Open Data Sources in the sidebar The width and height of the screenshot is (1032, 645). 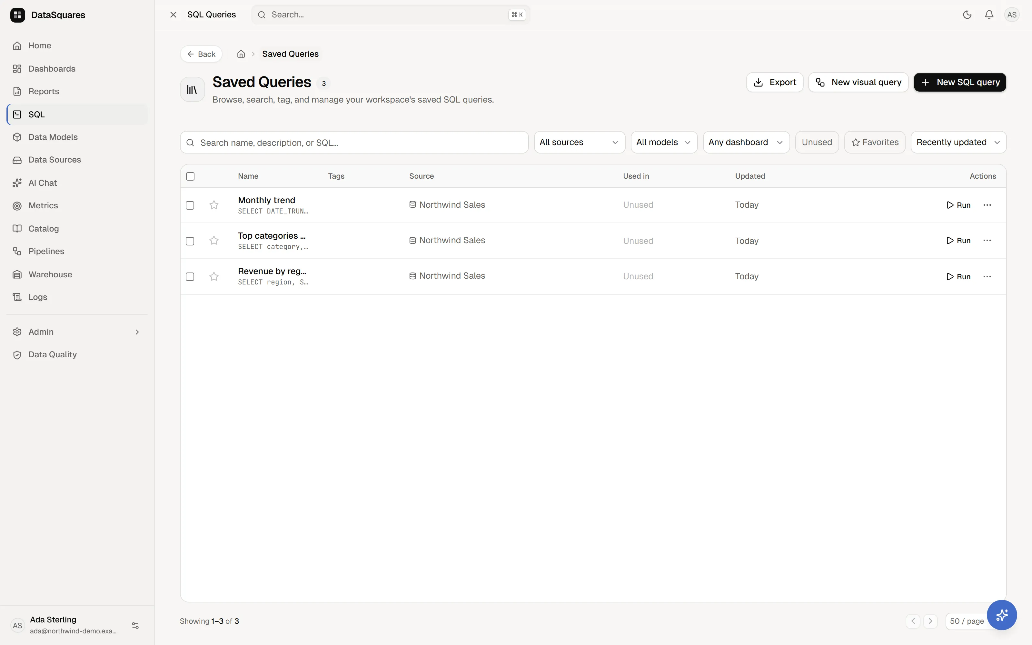pyautogui.click(x=77, y=160)
